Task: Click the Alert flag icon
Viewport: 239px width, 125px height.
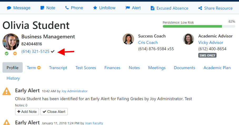Action: pos(128,8)
